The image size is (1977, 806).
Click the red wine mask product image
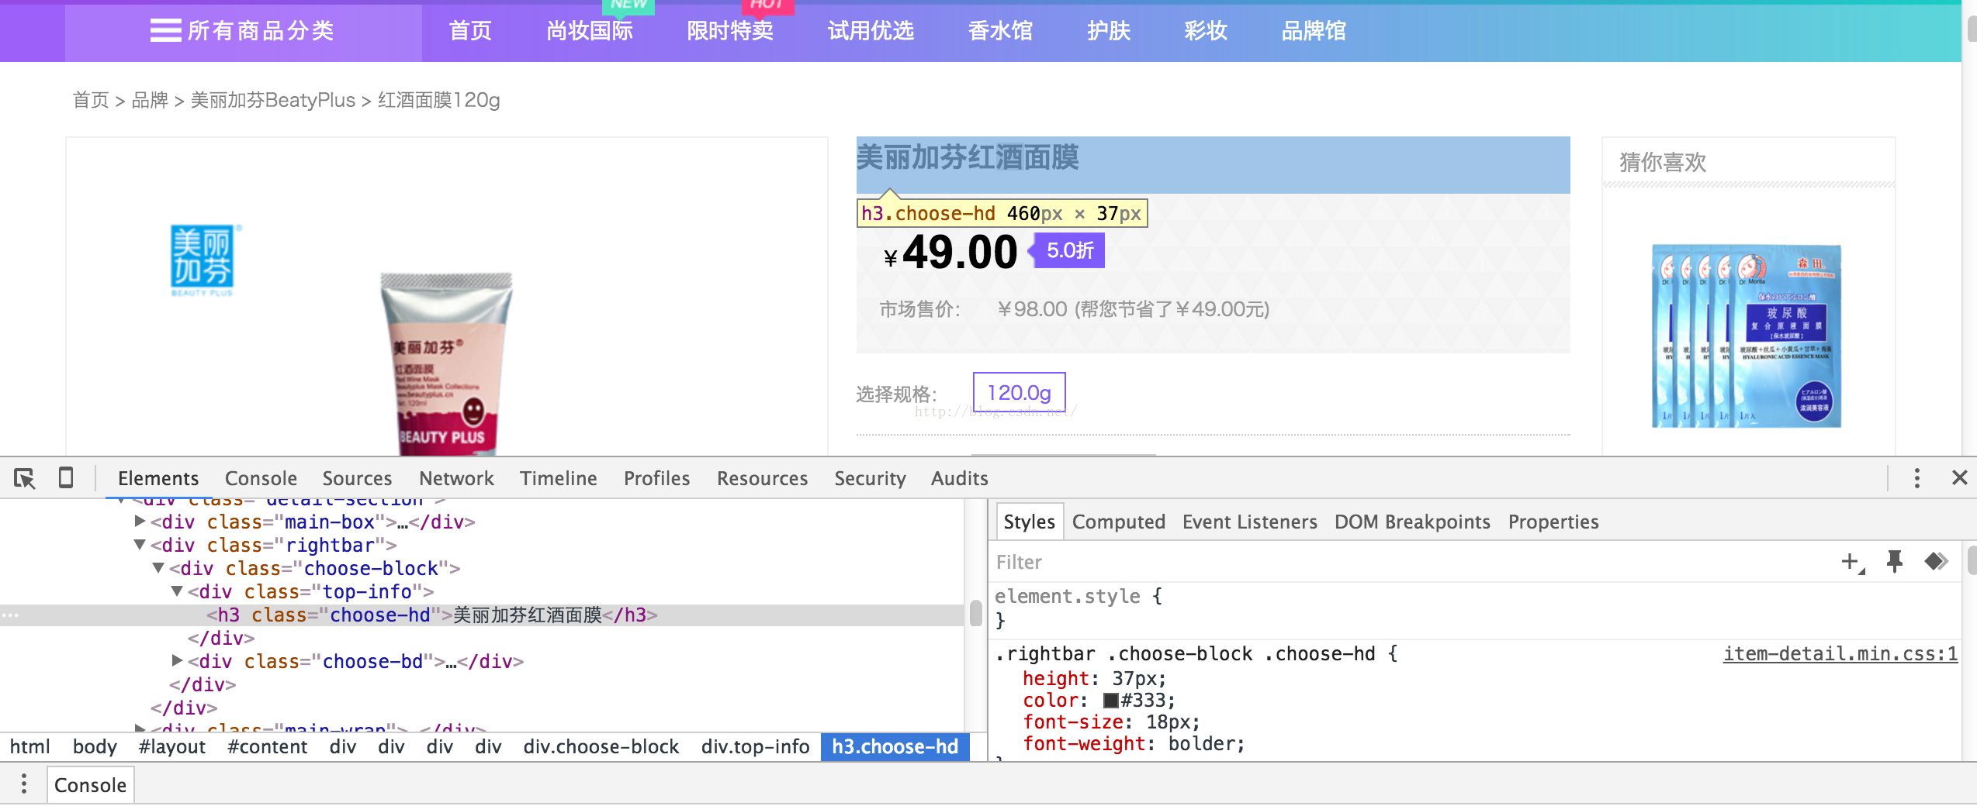447,363
